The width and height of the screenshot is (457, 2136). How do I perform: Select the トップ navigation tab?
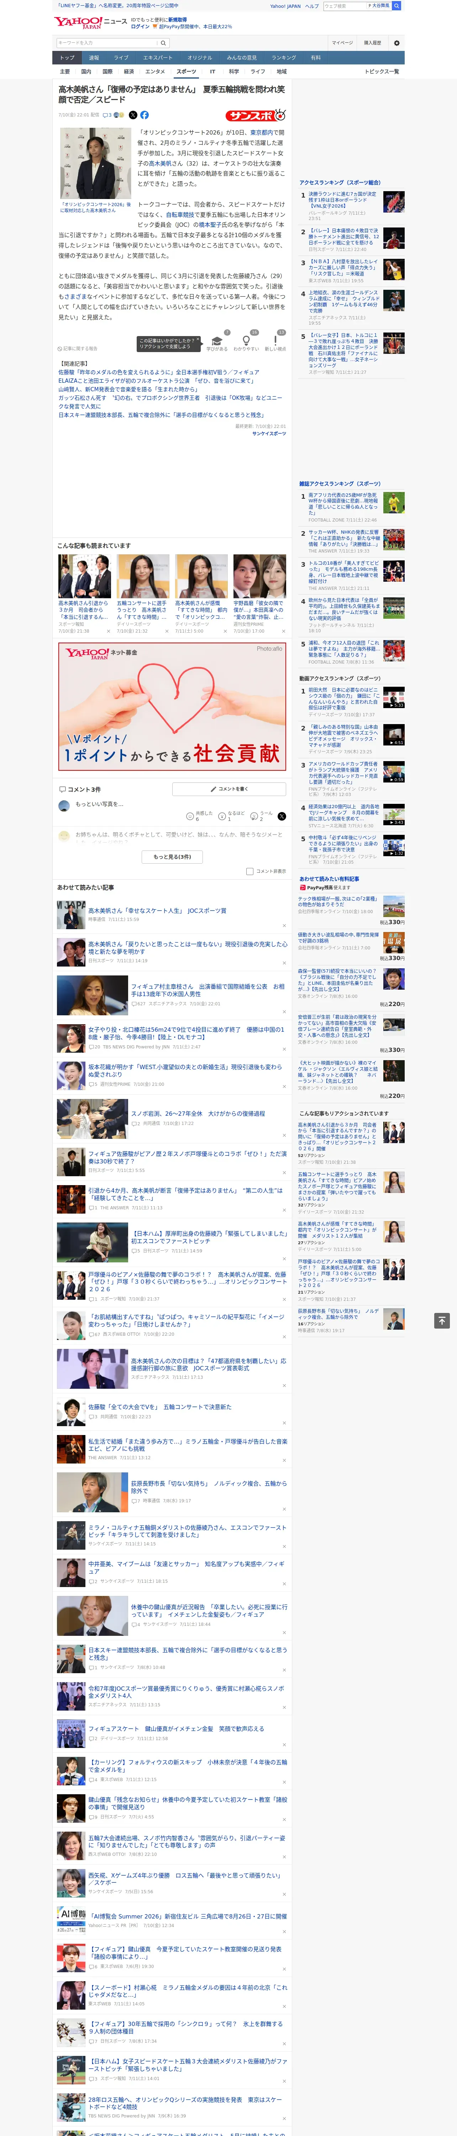tap(67, 58)
